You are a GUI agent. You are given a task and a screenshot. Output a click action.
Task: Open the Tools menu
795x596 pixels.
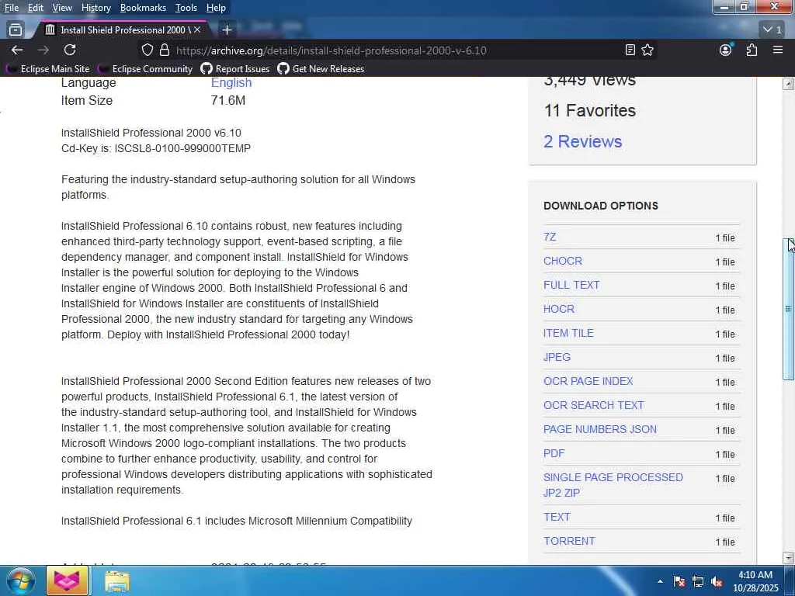pyautogui.click(x=186, y=8)
